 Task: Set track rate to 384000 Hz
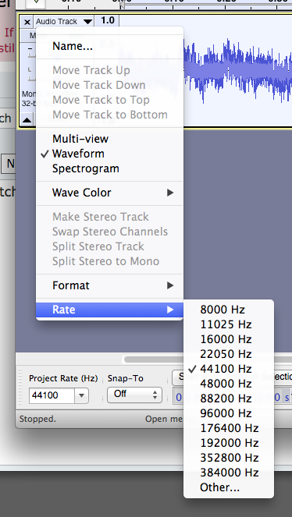pyautogui.click(x=229, y=473)
